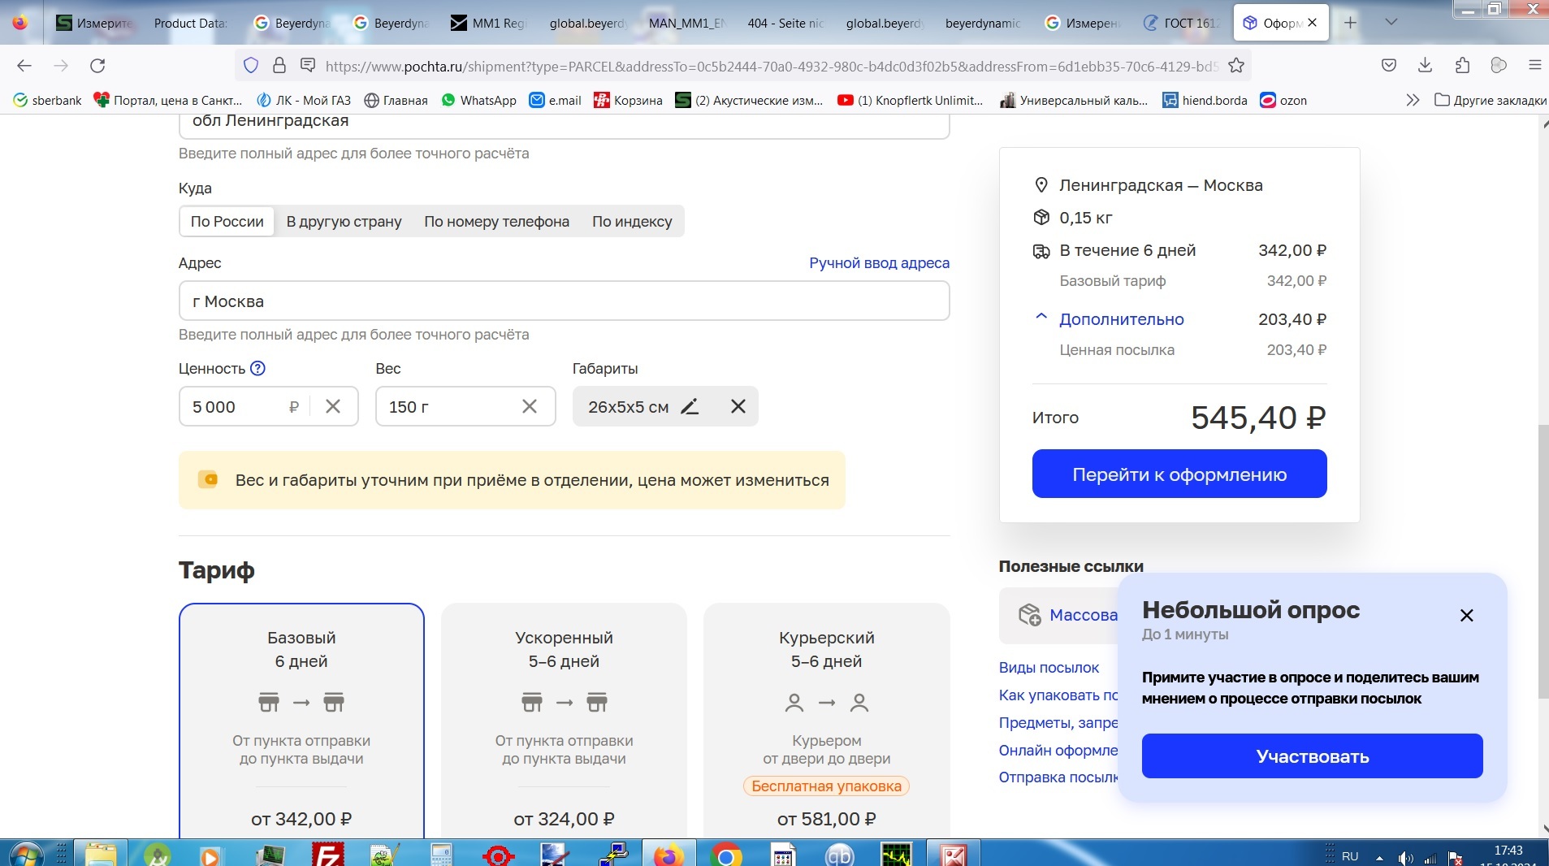The width and height of the screenshot is (1549, 866).
Task: Select the По России destination option
Action: (x=227, y=221)
